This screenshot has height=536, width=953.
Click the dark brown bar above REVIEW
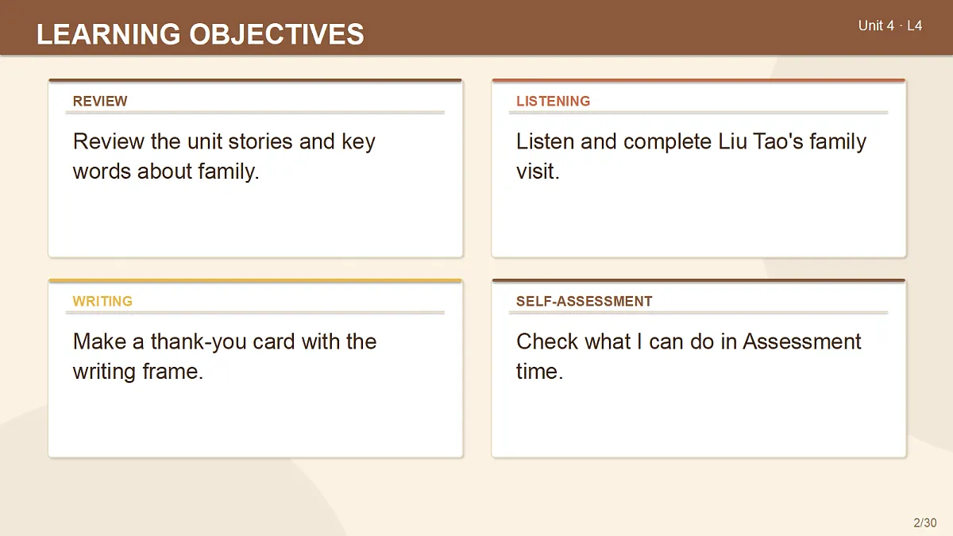(255, 80)
